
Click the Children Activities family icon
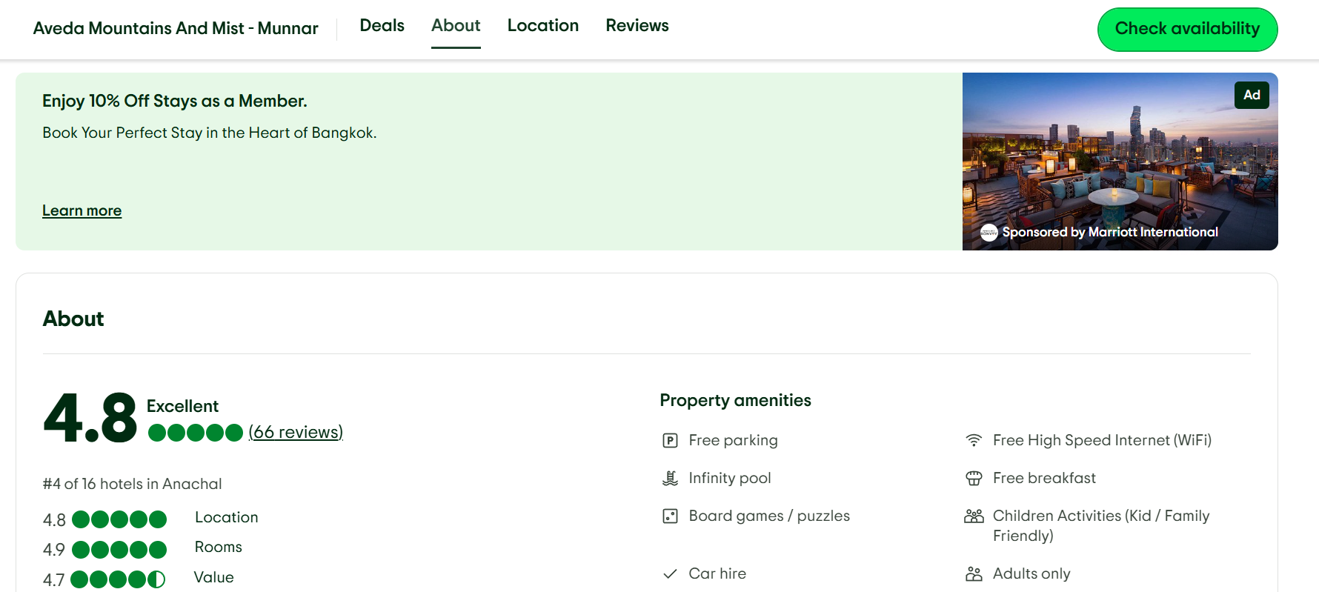click(974, 516)
